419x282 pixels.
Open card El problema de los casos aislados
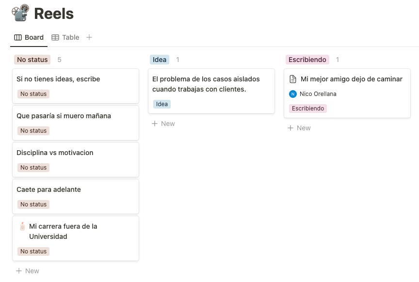pyautogui.click(x=211, y=91)
